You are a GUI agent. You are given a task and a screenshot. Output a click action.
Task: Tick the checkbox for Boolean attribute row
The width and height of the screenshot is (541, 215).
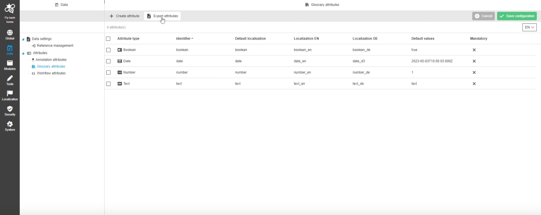click(109, 50)
